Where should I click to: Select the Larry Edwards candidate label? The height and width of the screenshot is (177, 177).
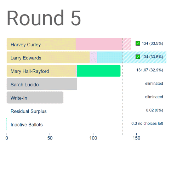click(x=26, y=58)
